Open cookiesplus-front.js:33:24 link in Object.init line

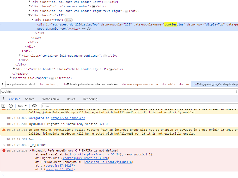(85, 158)
